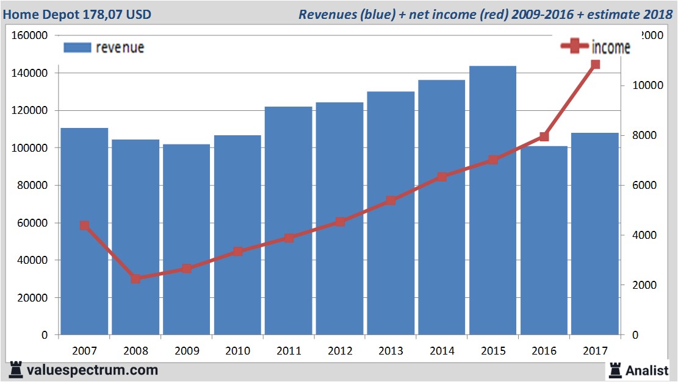The width and height of the screenshot is (678, 382).
Task: Select the 2016 revenue bar
Action: coord(544,241)
